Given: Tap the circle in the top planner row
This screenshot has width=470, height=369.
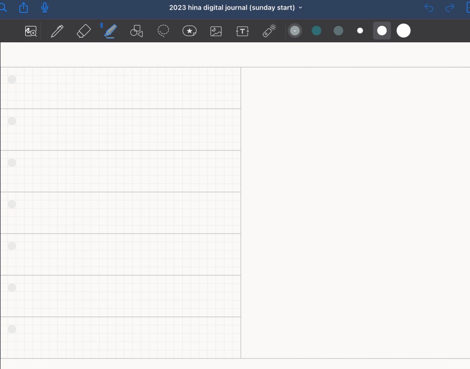Looking at the screenshot, I should [12, 79].
